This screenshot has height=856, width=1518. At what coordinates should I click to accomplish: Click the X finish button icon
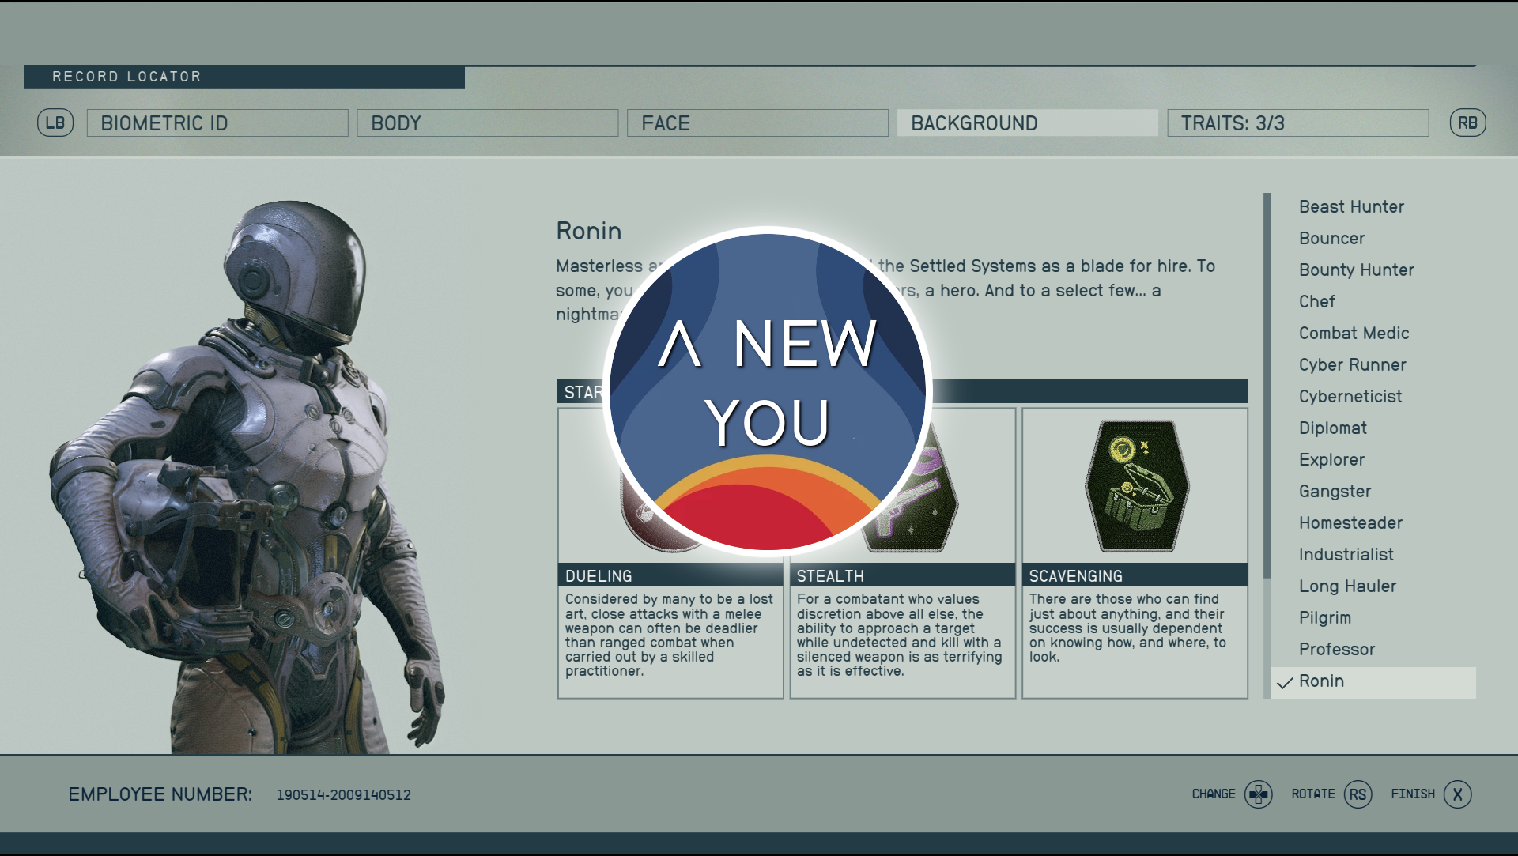[1457, 794]
